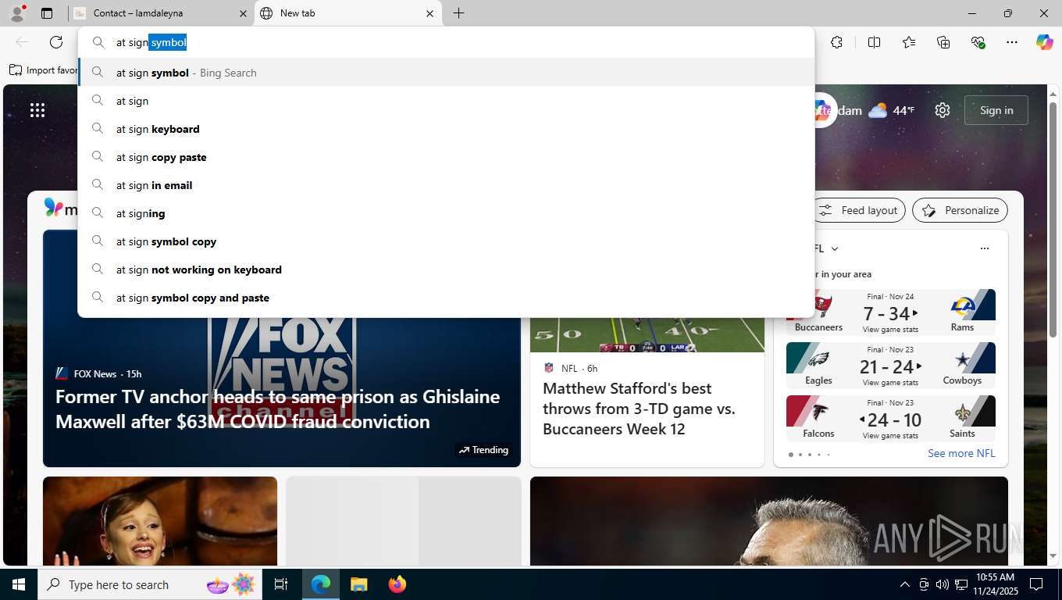This screenshot has height=600, width=1062.
Task: Open the Buccaneers team logo
Action: 820,307
